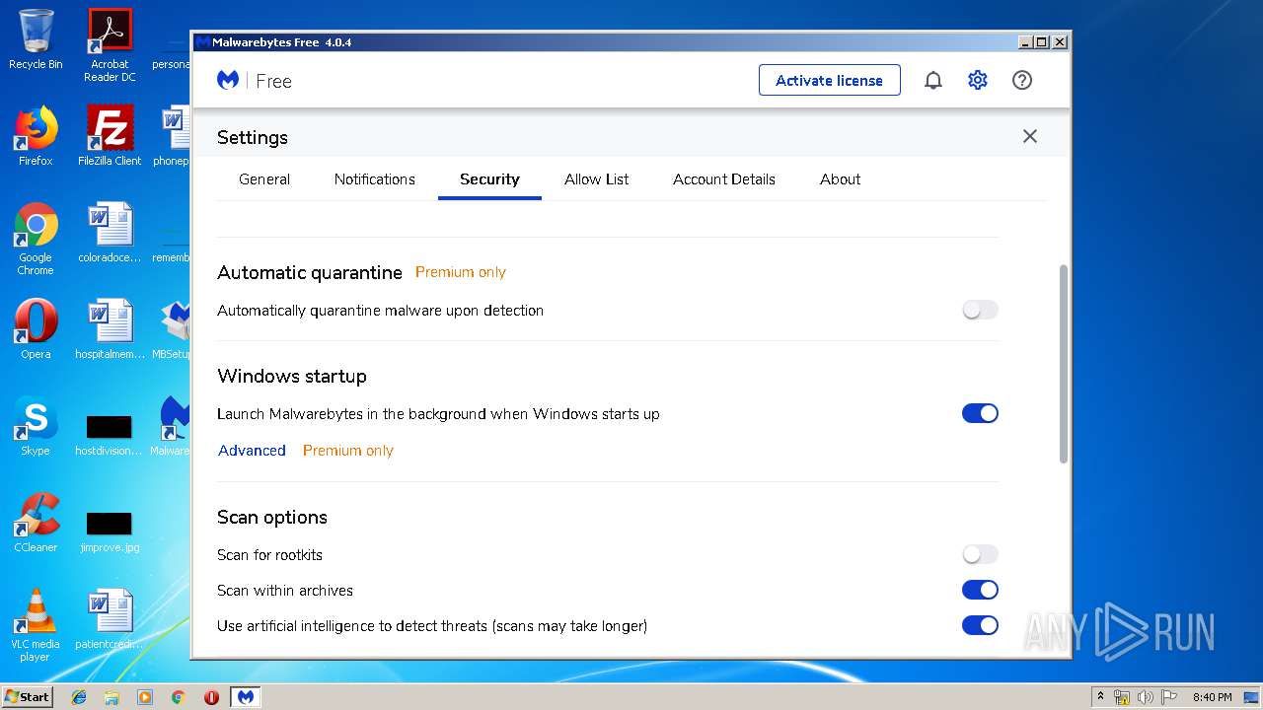The height and width of the screenshot is (710, 1263).
Task: Open patientcredi Word document on desktop
Action: point(110,619)
